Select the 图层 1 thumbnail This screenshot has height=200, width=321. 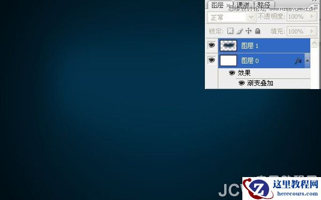tap(228, 45)
